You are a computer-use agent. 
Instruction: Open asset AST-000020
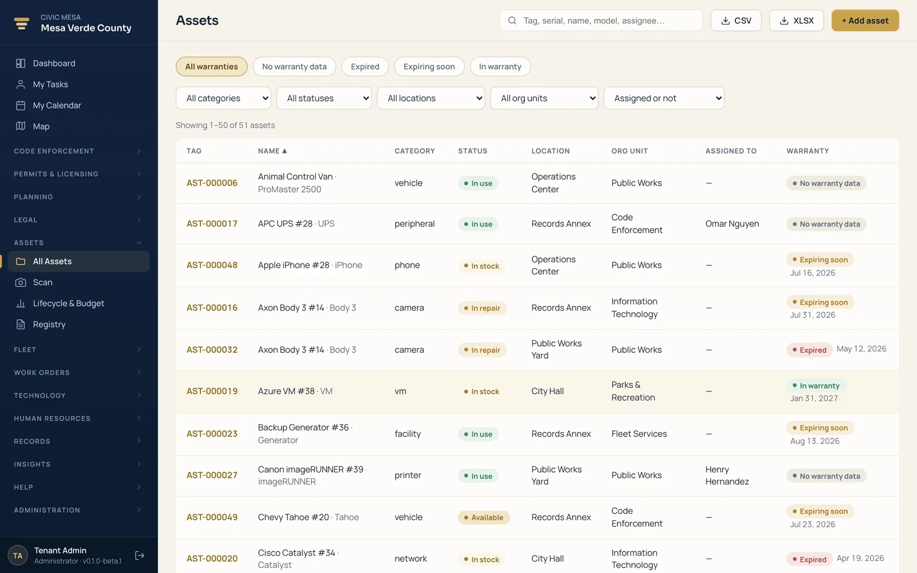point(212,559)
